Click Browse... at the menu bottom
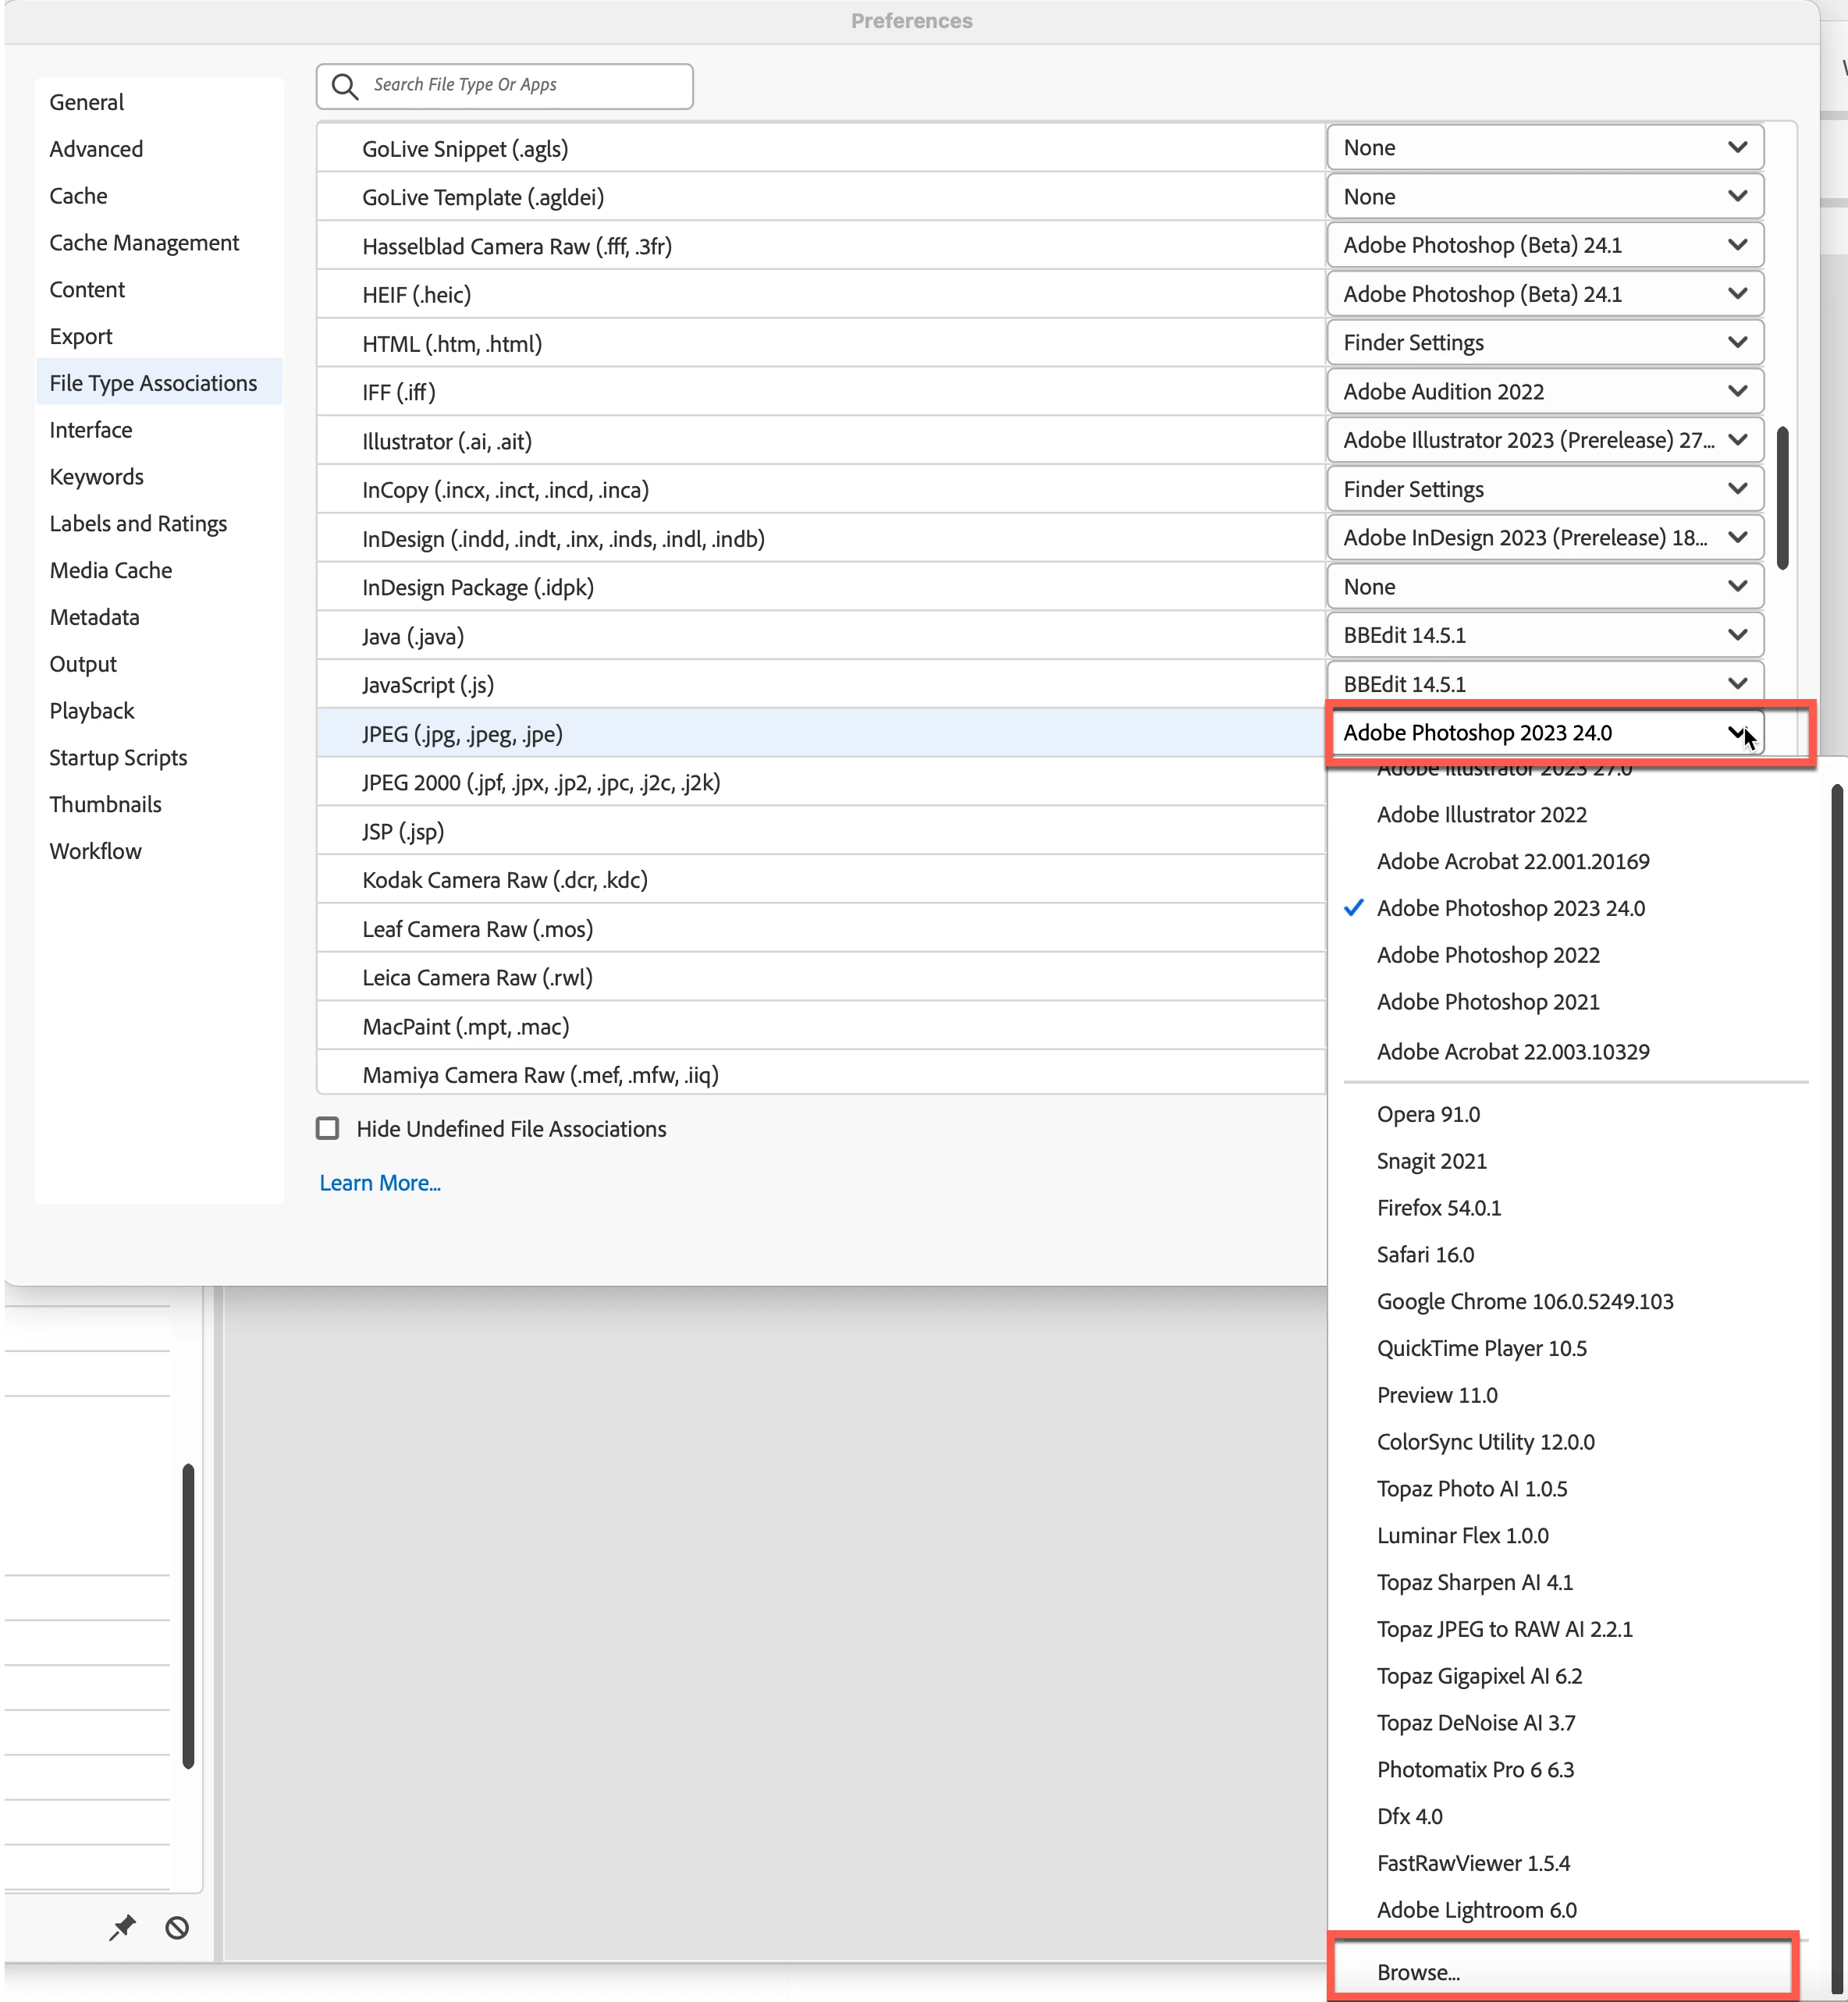Image resolution: width=1848 pixels, height=2002 pixels. (x=1418, y=1972)
